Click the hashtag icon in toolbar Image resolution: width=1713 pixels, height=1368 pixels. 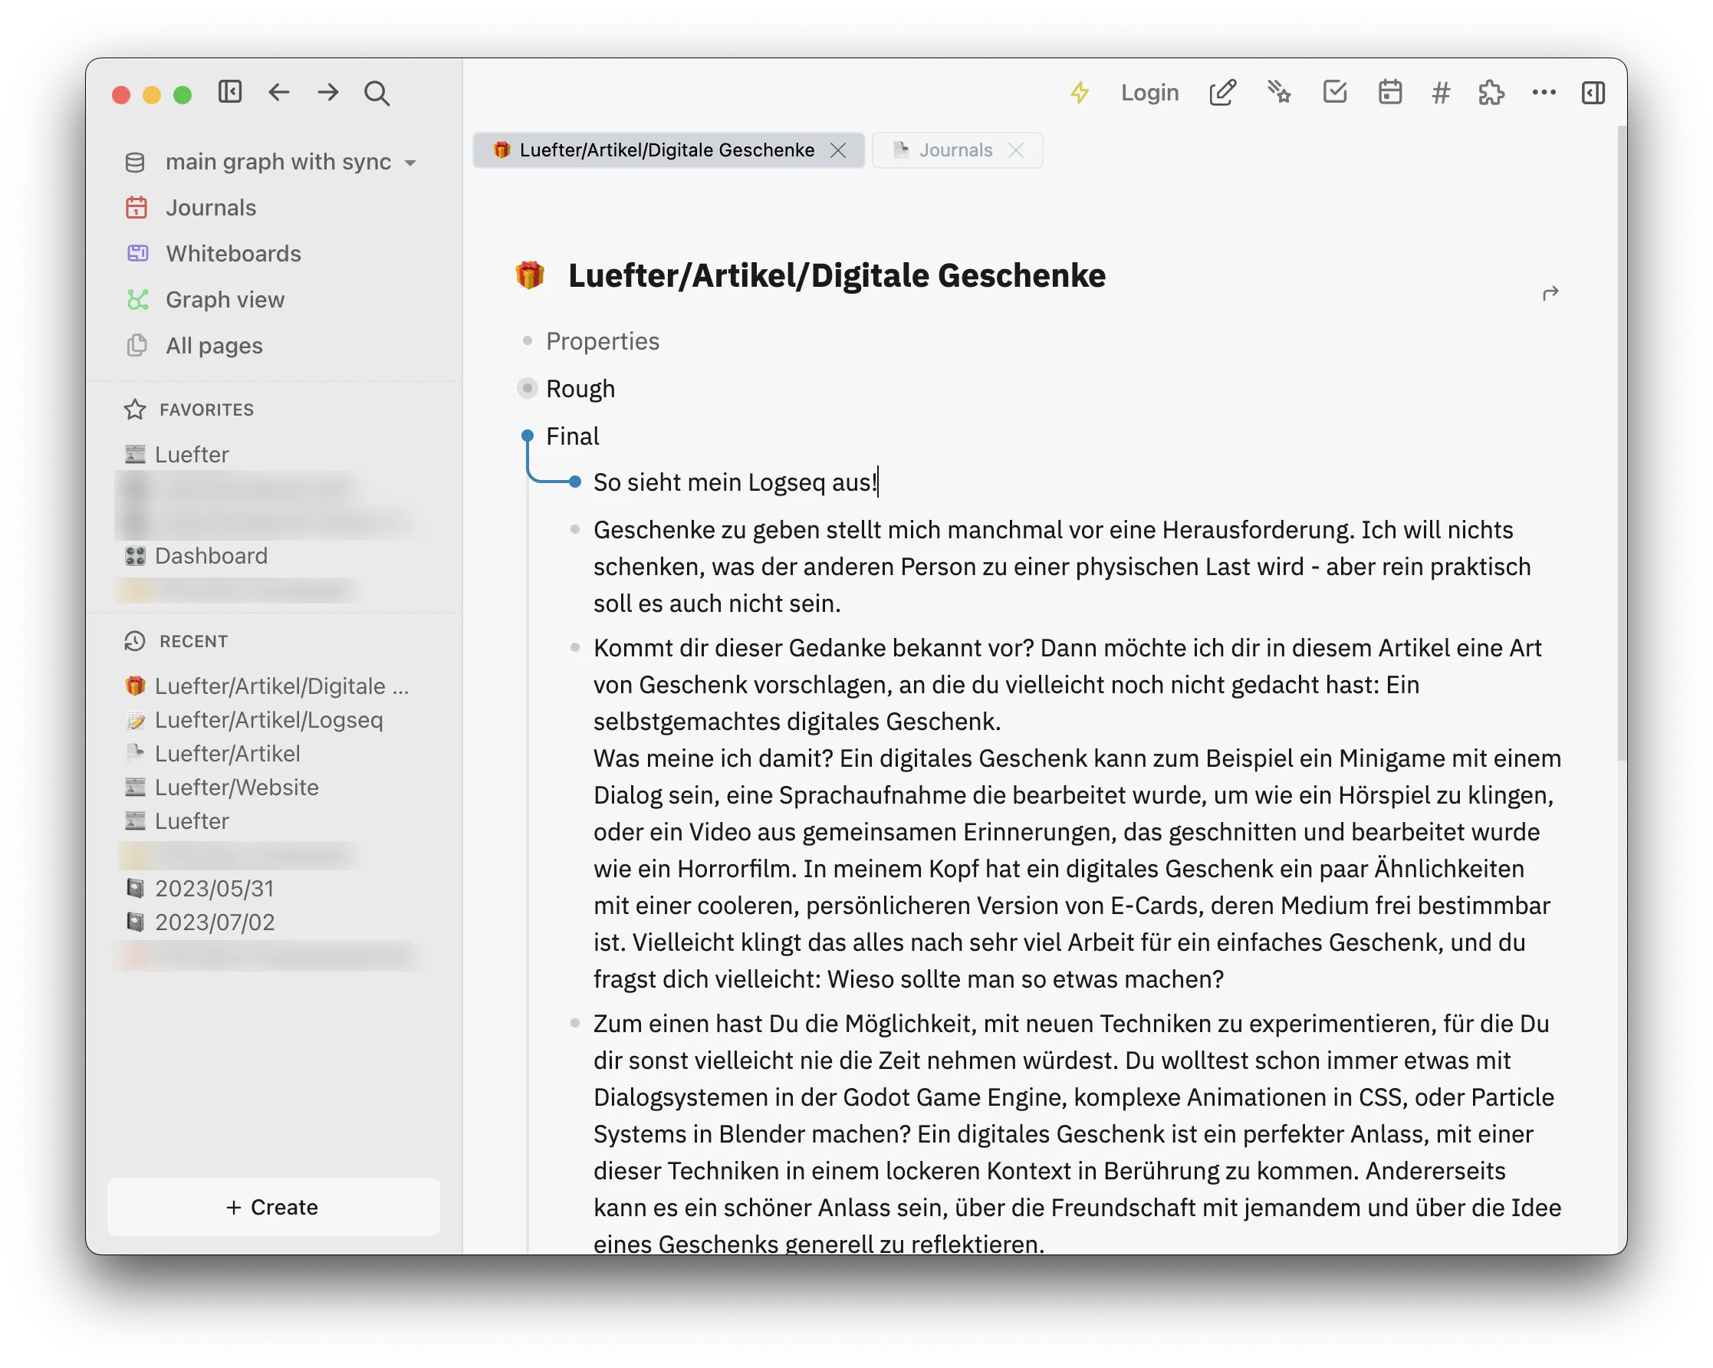(1441, 93)
